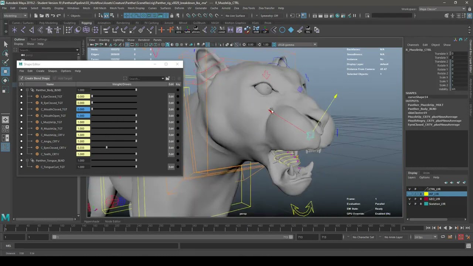Toggle visibility dot of C_Angry_CRTV
This screenshot has height=266, width=473.
21,141
